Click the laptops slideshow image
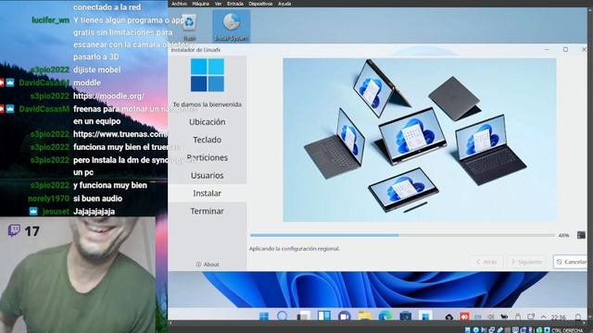 (x=420, y=140)
